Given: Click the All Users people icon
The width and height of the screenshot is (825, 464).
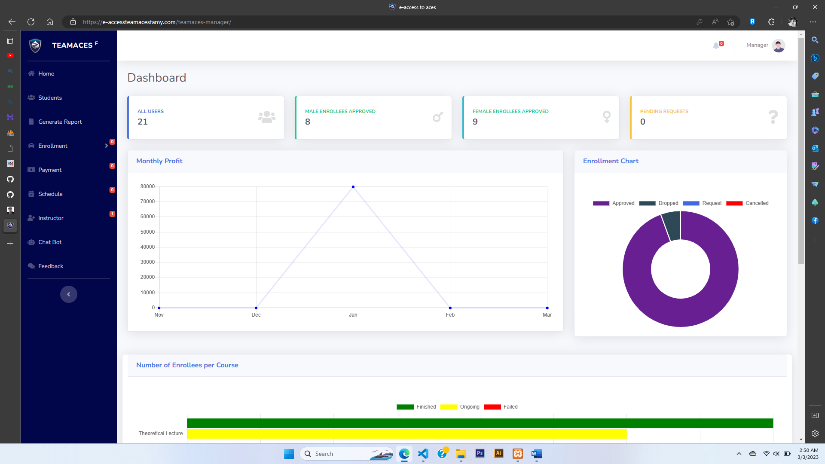Looking at the screenshot, I should click(266, 117).
